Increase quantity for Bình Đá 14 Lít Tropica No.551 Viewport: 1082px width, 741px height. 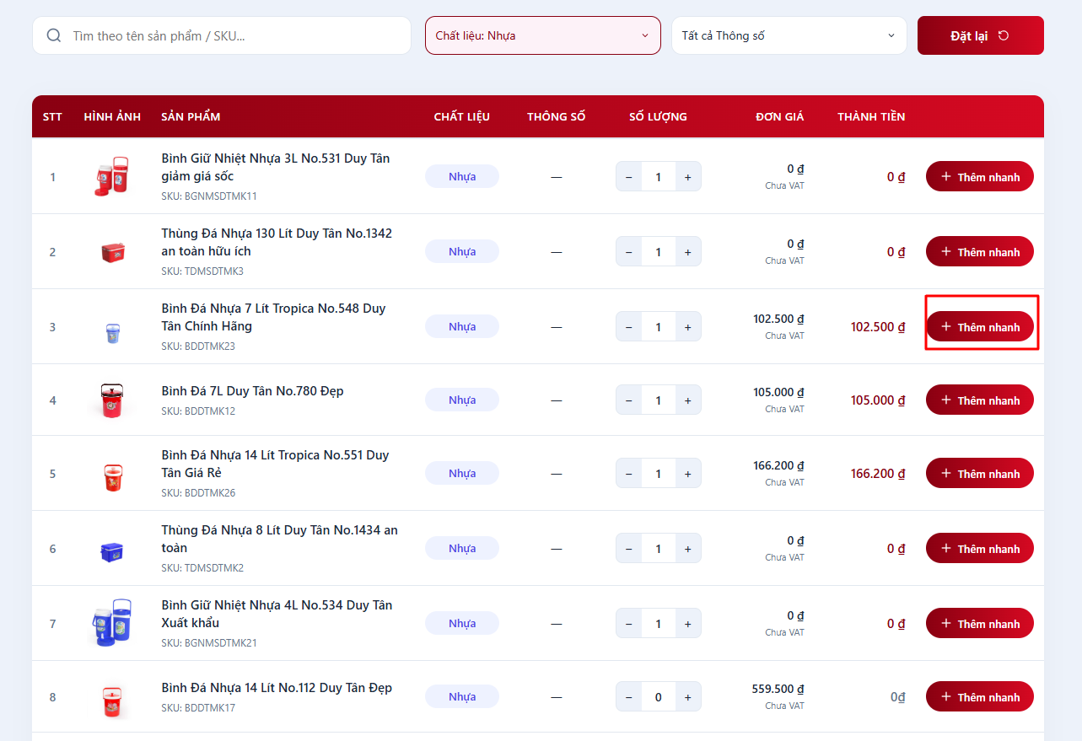point(687,474)
